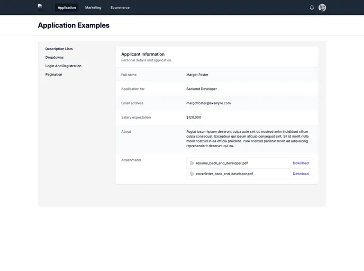Open the Dropdowns sidebar link
364x271 pixels.
54,57
